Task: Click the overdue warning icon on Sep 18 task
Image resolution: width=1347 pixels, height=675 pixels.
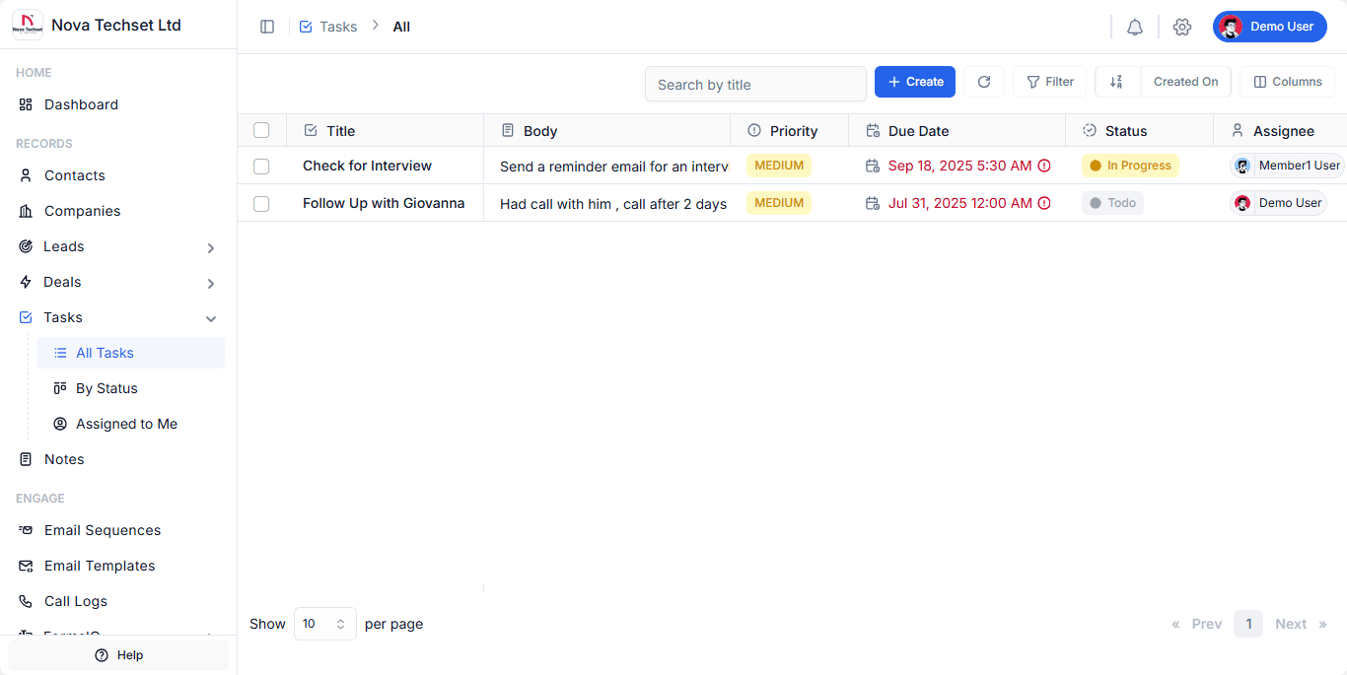Action: (1044, 166)
